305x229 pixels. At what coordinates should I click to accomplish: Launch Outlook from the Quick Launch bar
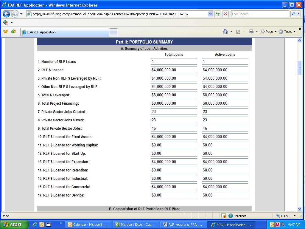pos(42,225)
